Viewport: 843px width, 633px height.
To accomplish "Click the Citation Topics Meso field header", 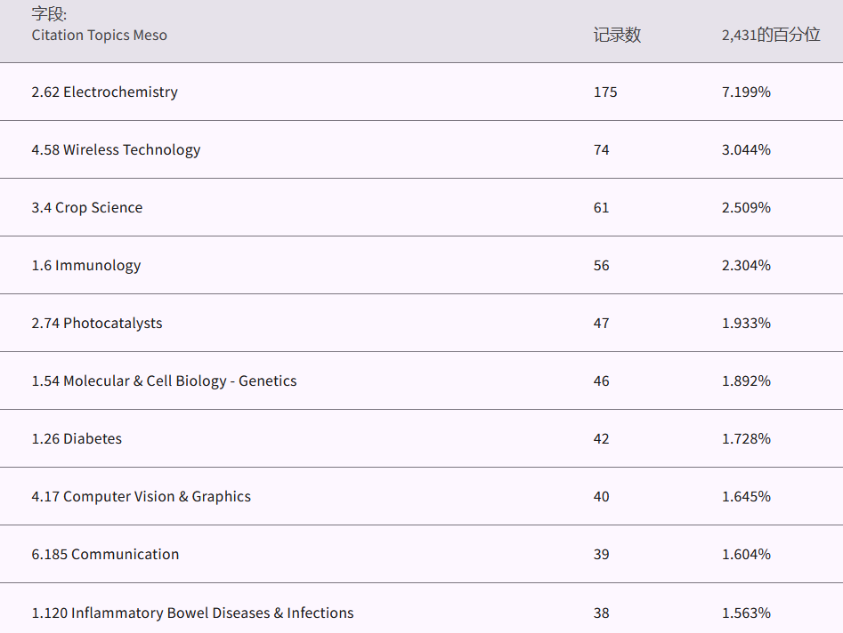I will [x=99, y=36].
